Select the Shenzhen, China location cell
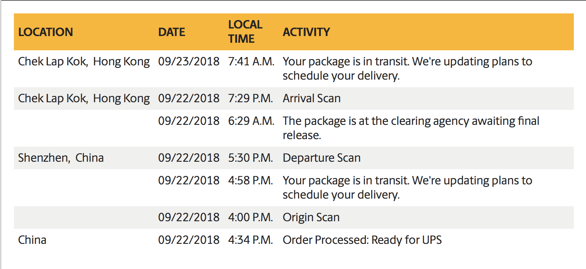This screenshot has width=586, height=269. tap(61, 158)
